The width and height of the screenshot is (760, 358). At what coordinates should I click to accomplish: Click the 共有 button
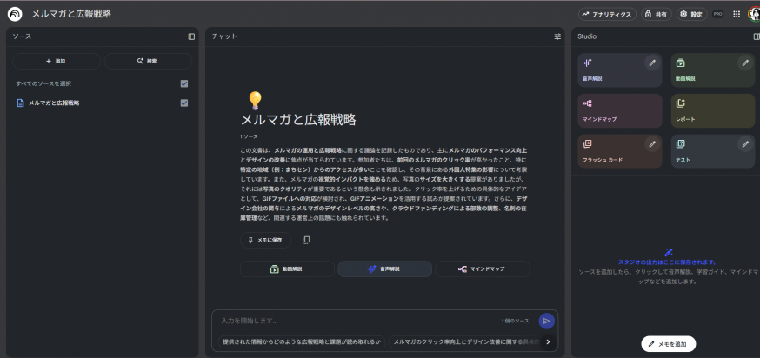(x=657, y=14)
